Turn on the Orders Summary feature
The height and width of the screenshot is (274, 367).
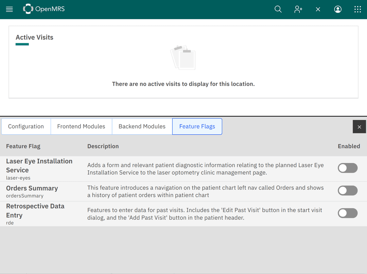348,190
